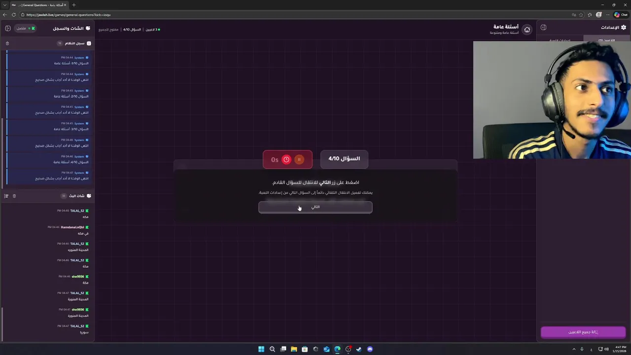Screen dimensions: 631x355
Task: Open the browser favorites list icon
Action: point(590,15)
